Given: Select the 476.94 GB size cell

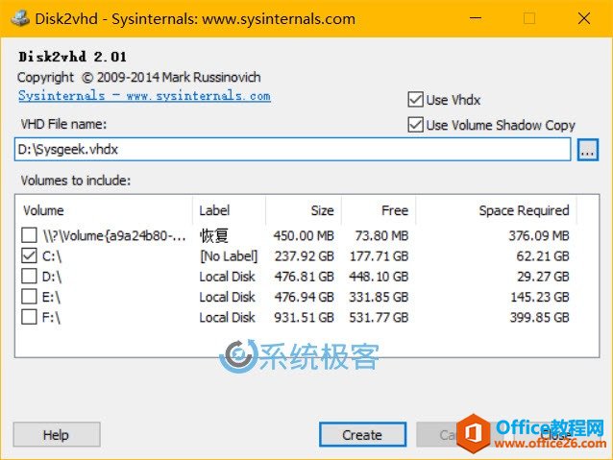Looking at the screenshot, I should point(305,297).
